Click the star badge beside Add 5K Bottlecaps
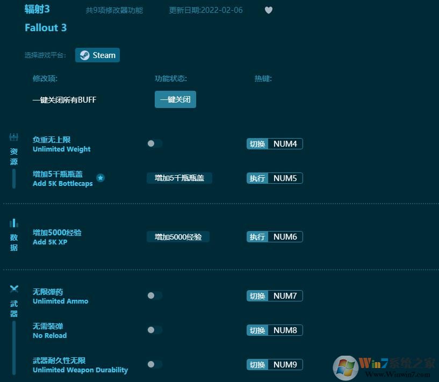 pyautogui.click(x=100, y=178)
